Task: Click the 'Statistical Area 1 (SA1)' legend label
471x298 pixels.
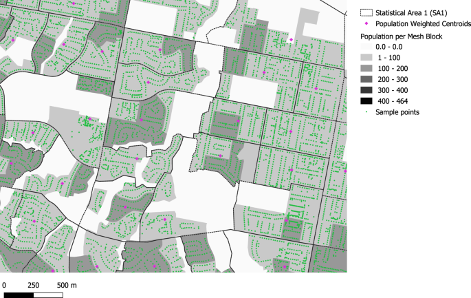Action: tap(411, 13)
